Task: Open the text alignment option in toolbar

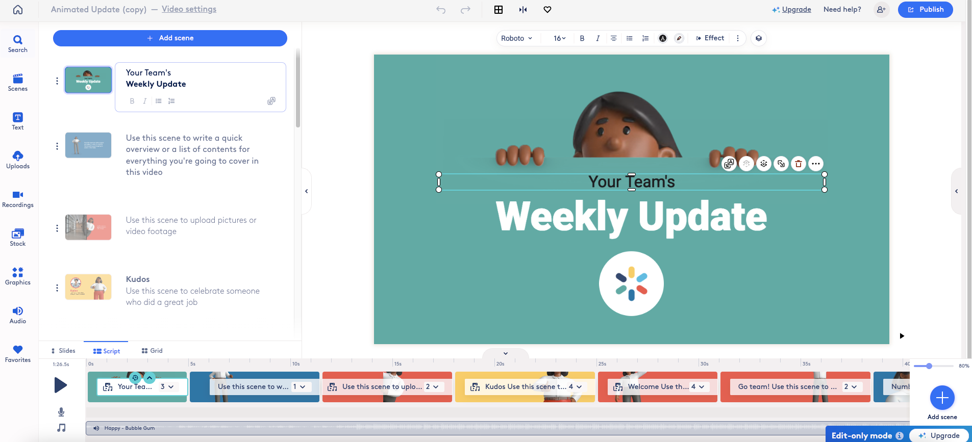Action: 613,38
